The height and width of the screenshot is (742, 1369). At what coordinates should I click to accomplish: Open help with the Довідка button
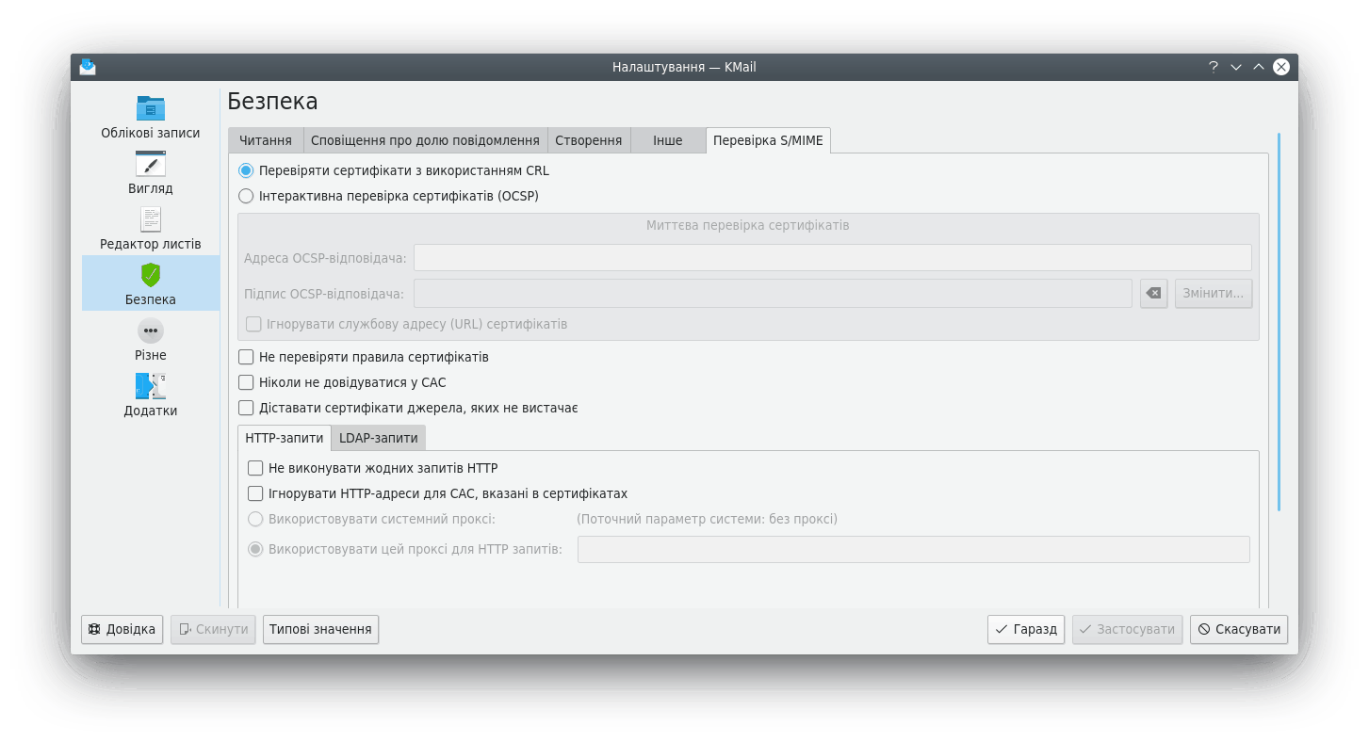pos(122,629)
